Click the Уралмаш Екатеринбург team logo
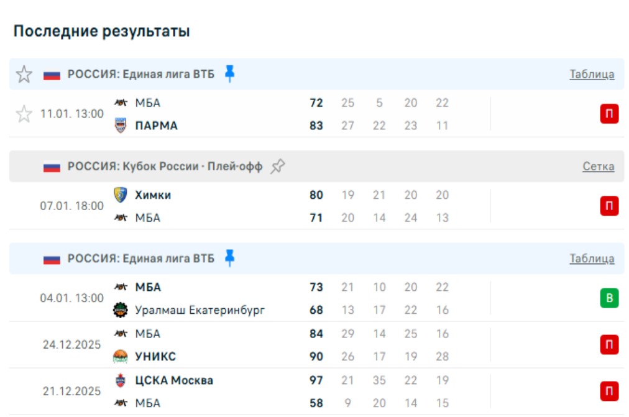This screenshot has width=629, height=417. click(121, 310)
